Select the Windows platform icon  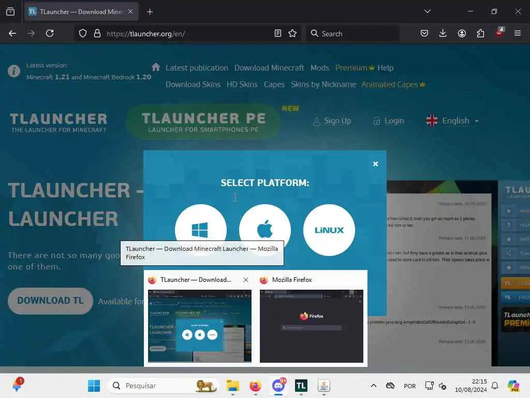(x=200, y=230)
